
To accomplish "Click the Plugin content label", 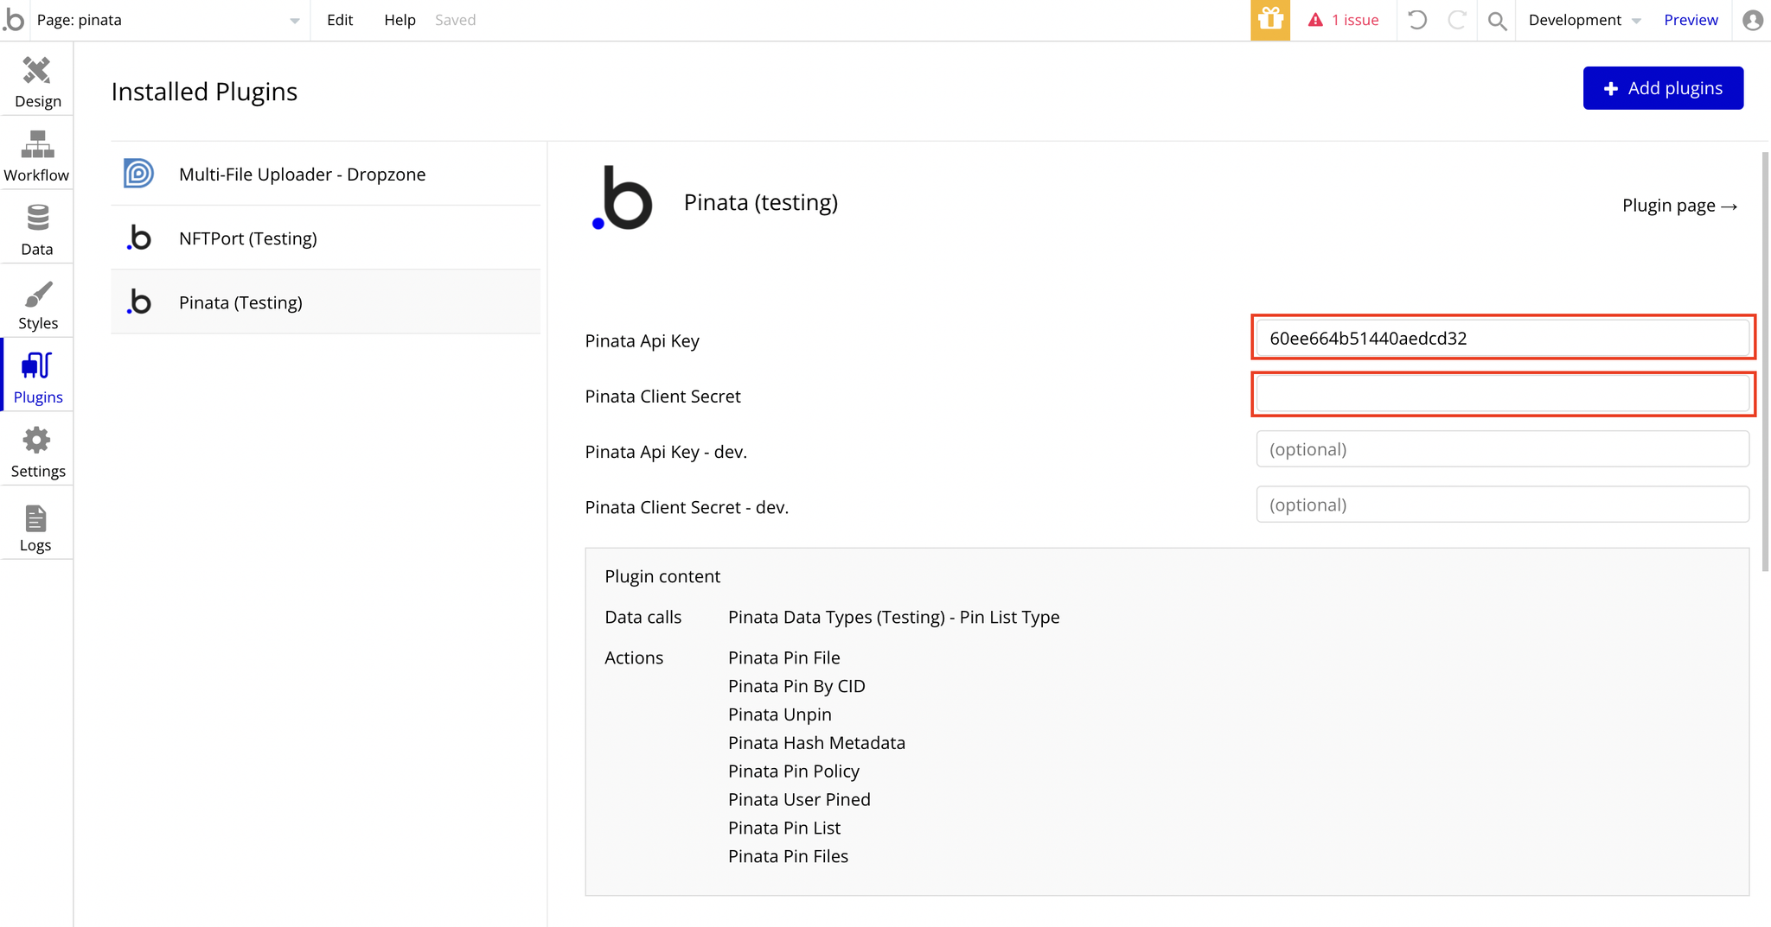I will (x=662, y=576).
